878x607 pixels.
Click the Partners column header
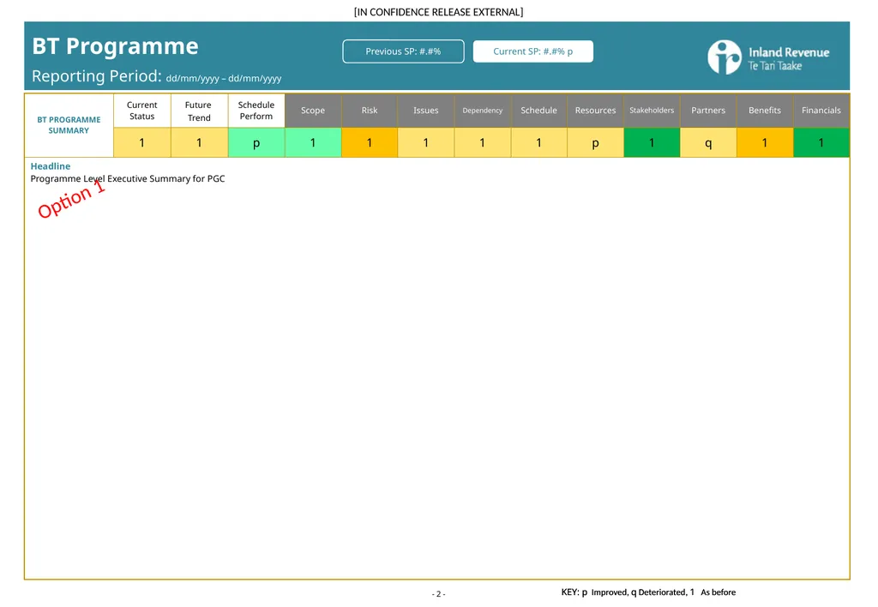click(x=708, y=111)
